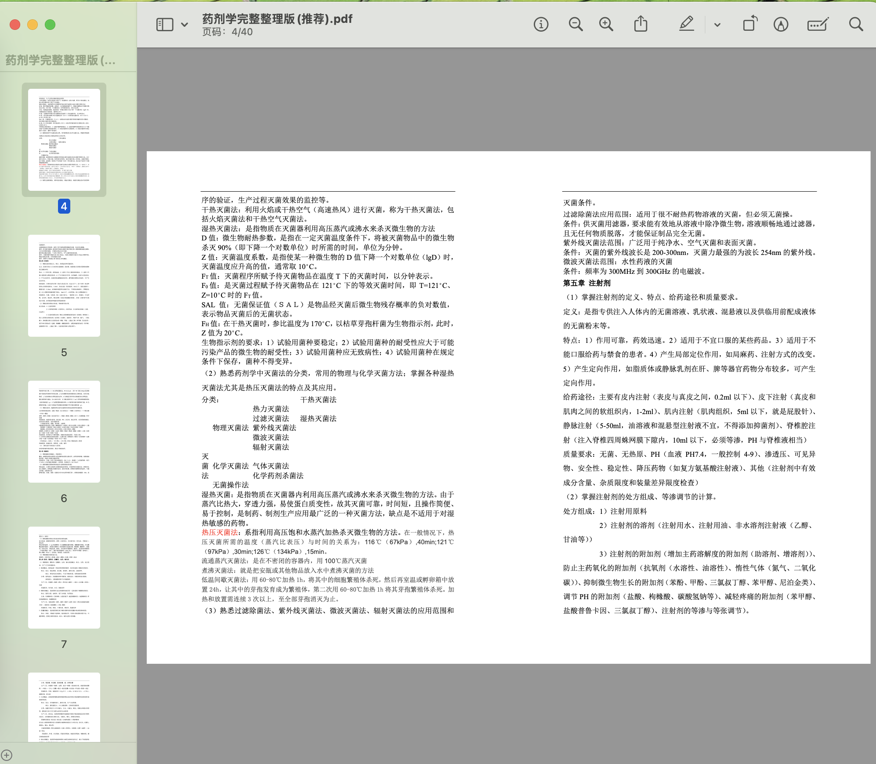Click the document info inspector icon
The image size is (876, 764).
click(541, 24)
